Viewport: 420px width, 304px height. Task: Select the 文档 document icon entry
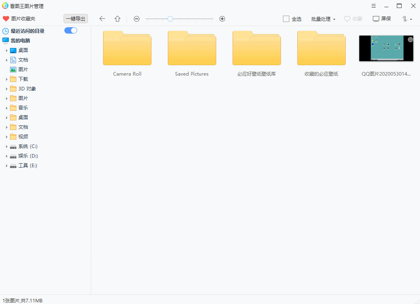(x=13, y=60)
